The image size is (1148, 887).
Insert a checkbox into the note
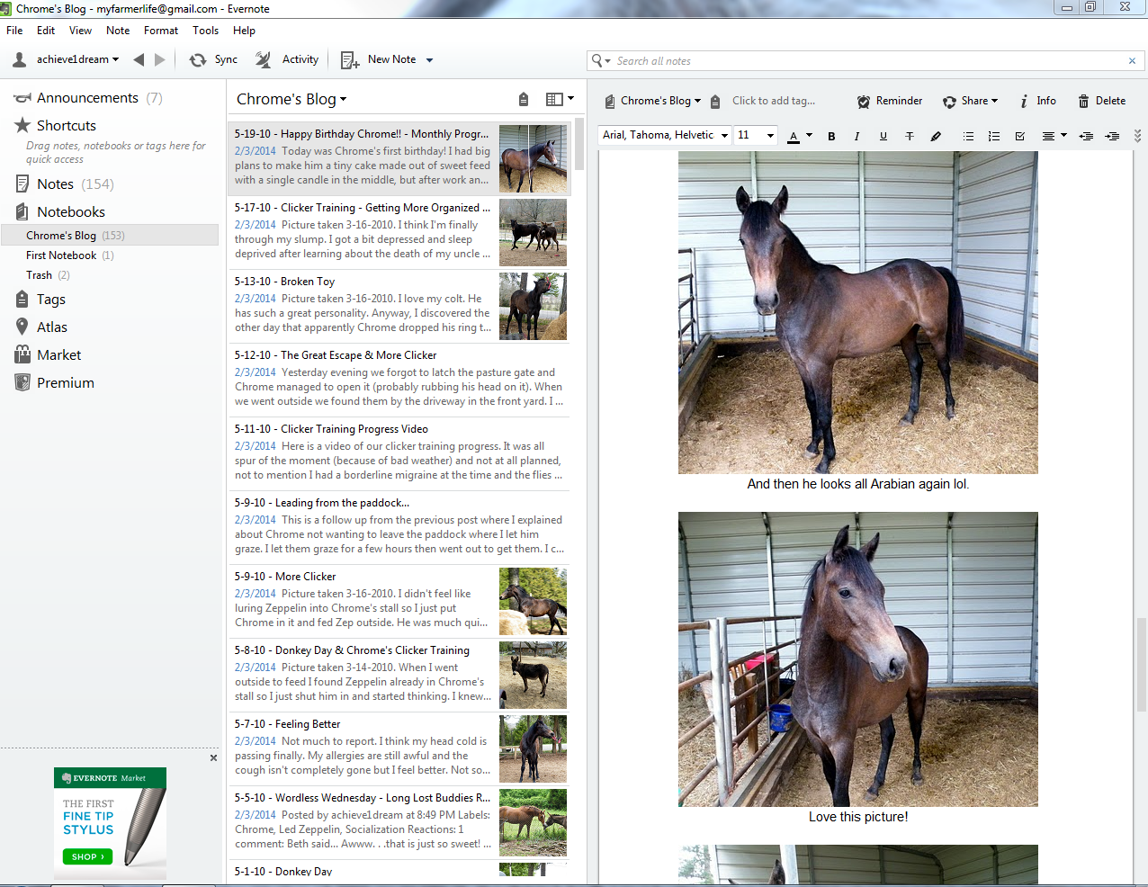point(1019,136)
